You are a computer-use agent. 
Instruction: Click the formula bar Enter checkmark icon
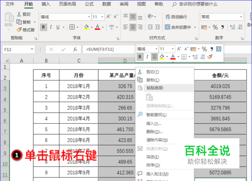tap(64, 49)
